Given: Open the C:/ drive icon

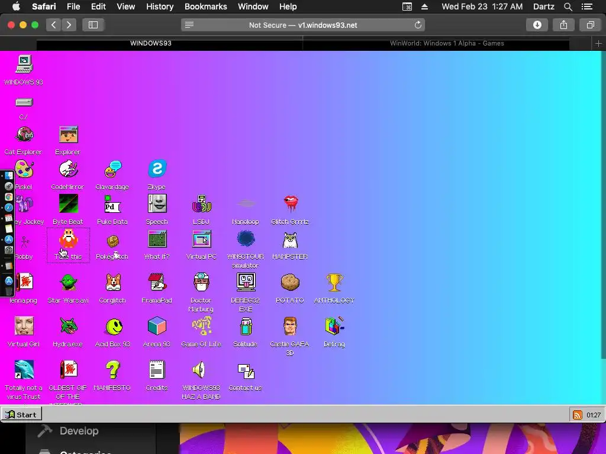Looking at the screenshot, I should pos(24,102).
